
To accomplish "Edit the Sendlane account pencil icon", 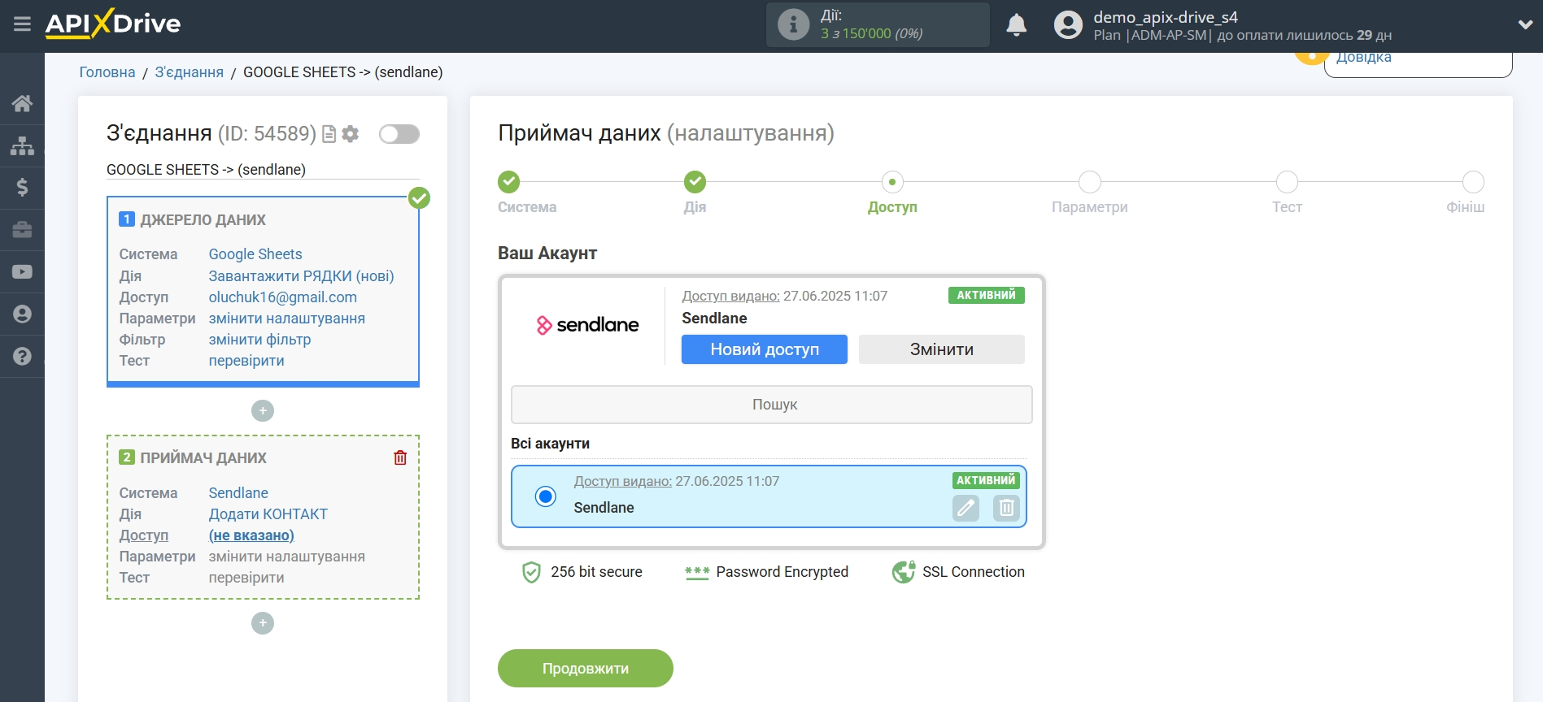I will [965, 508].
